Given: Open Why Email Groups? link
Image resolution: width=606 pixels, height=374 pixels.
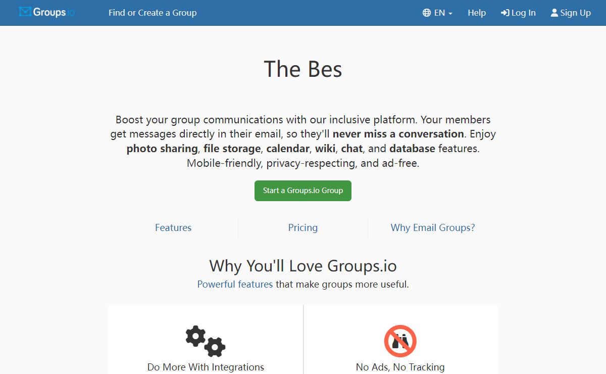Looking at the screenshot, I should pos(433,228).
